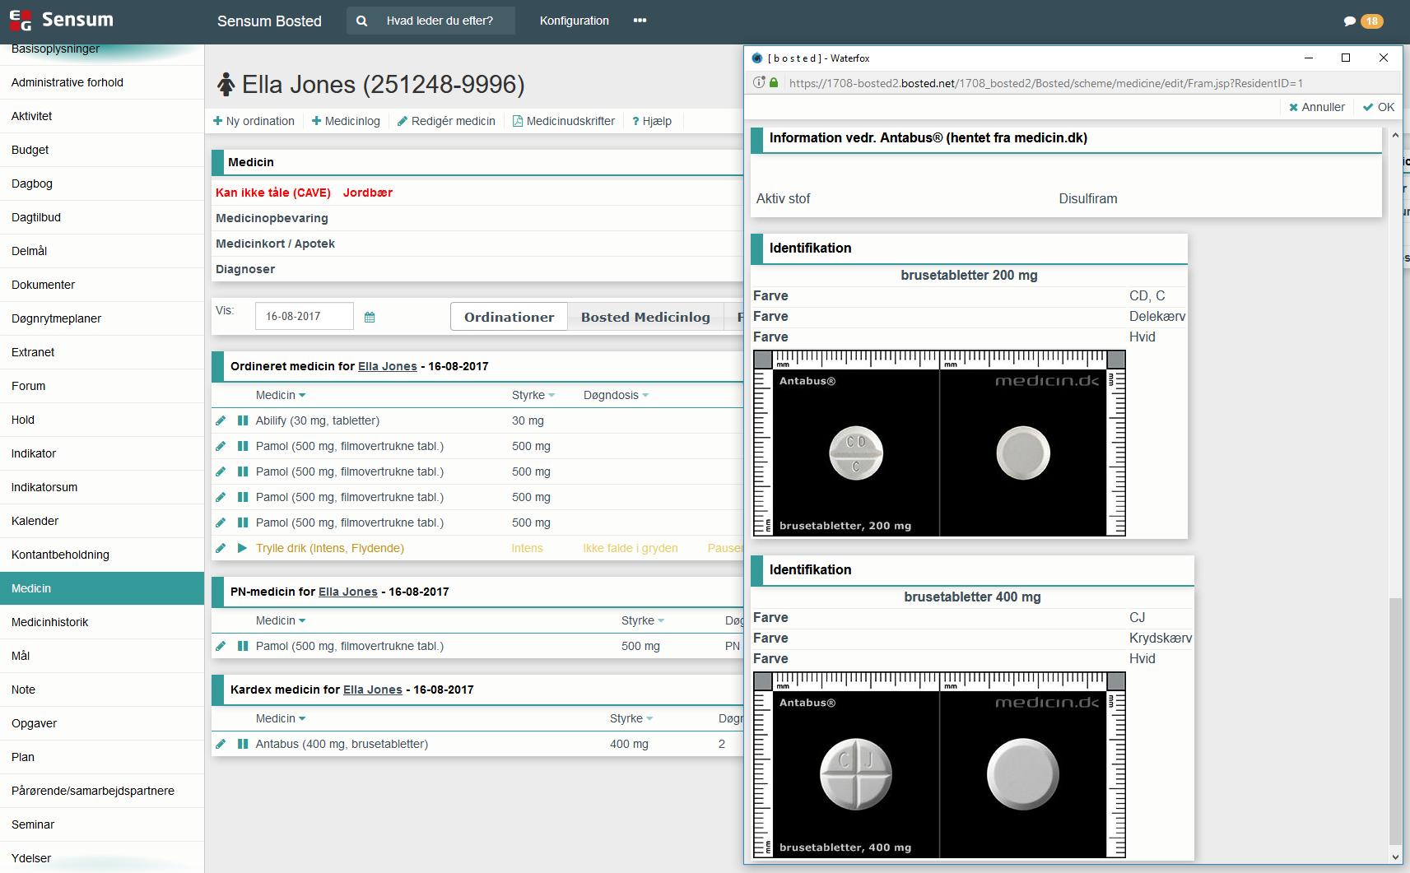Edit the Tryllе drik row with pencil icon

point(221,548)
